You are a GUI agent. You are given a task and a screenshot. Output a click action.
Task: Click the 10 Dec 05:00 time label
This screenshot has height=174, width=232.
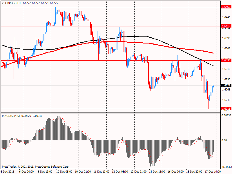(64, 172)
